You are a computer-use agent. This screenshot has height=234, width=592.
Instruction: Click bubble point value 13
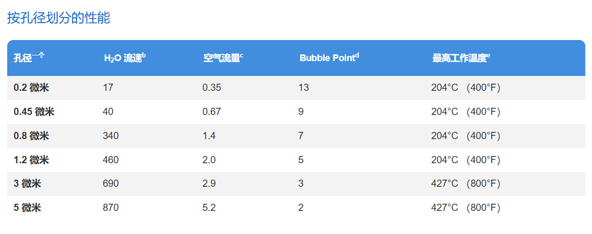pos(303,88)
